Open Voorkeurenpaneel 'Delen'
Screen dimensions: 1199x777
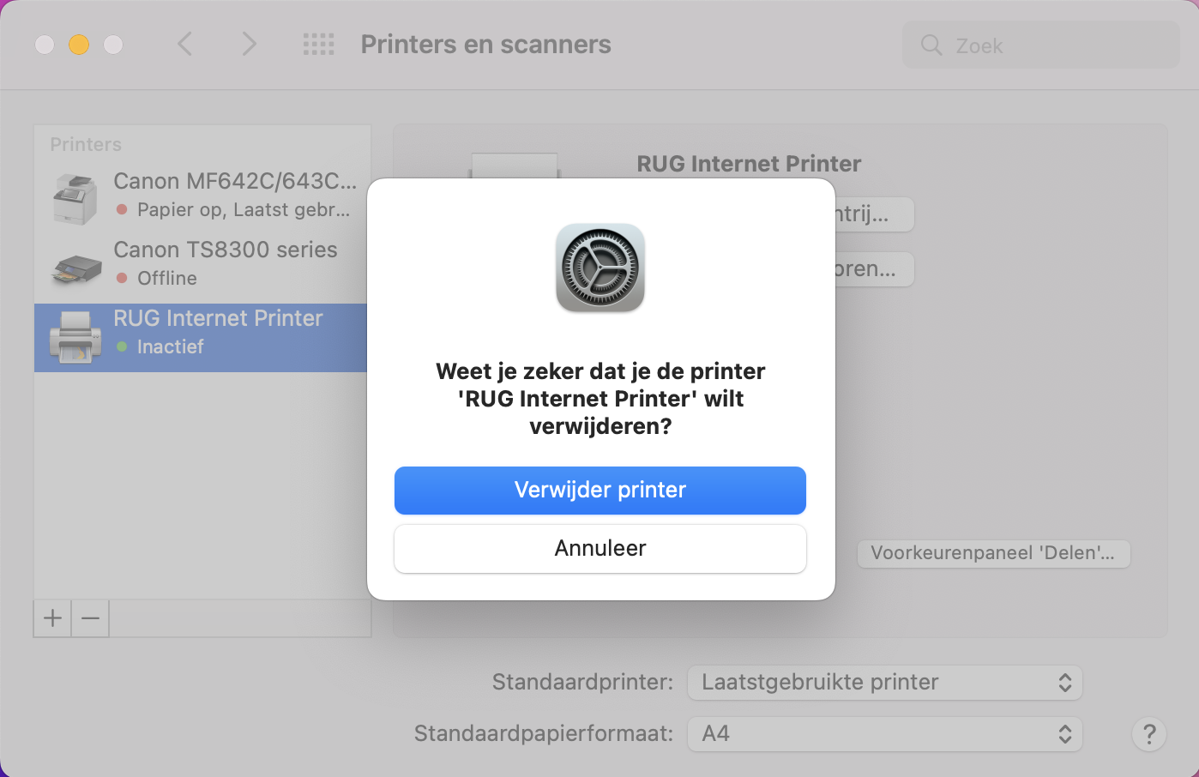tap(993, 553)
